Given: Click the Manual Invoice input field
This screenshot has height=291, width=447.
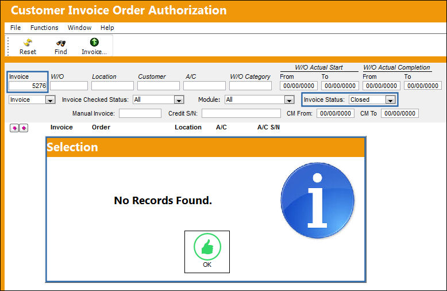Looking at the screenshot, I should 140,113.
